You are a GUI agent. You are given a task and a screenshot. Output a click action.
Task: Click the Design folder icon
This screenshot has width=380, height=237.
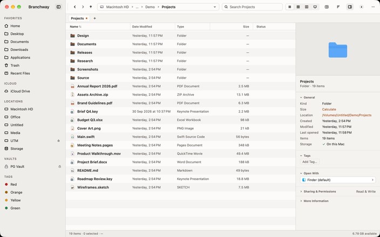(x=72, y=36)
